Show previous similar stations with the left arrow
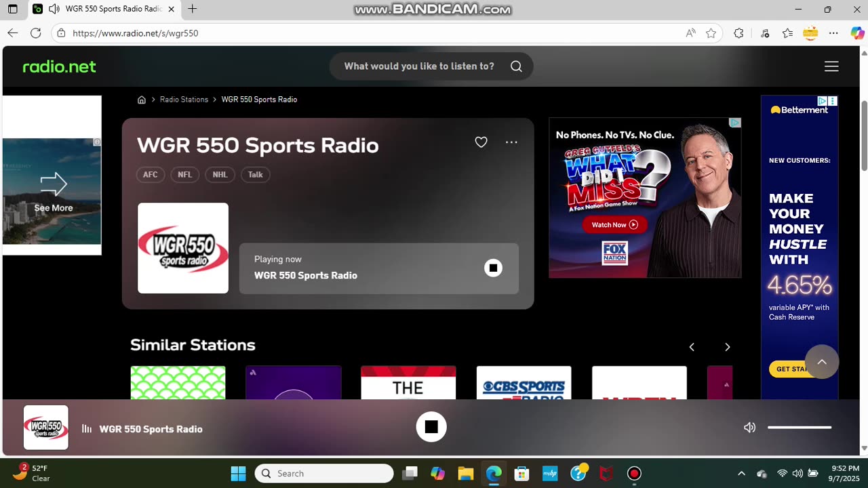This screenshot has width=868, height=488. [x=692, y=347]
